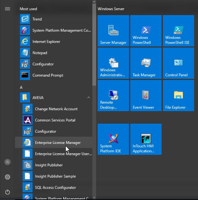Viewport: 198px width, 200px height.
Task: Open the Control Panel tile
Action: [178, 63]
